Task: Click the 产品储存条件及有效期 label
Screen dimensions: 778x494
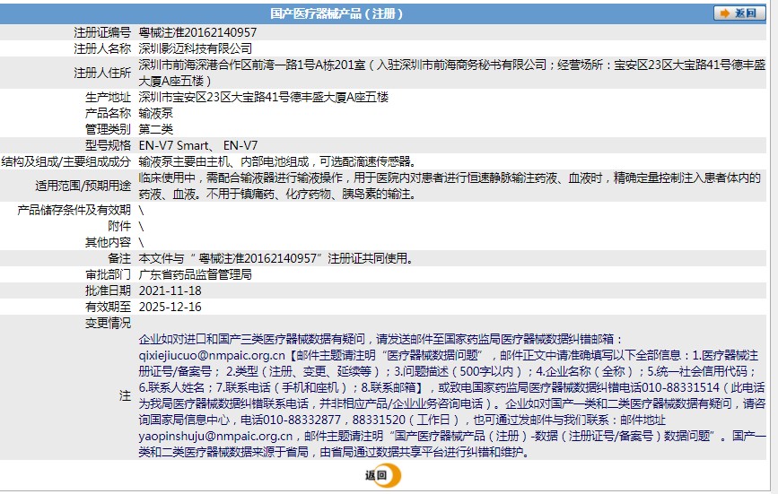Action: tap(74, 210)
